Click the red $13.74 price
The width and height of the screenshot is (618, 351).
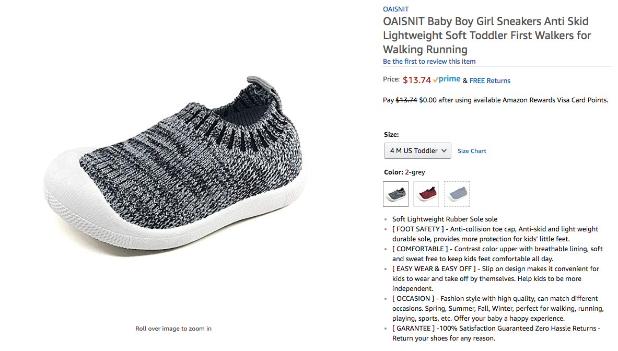416,80
